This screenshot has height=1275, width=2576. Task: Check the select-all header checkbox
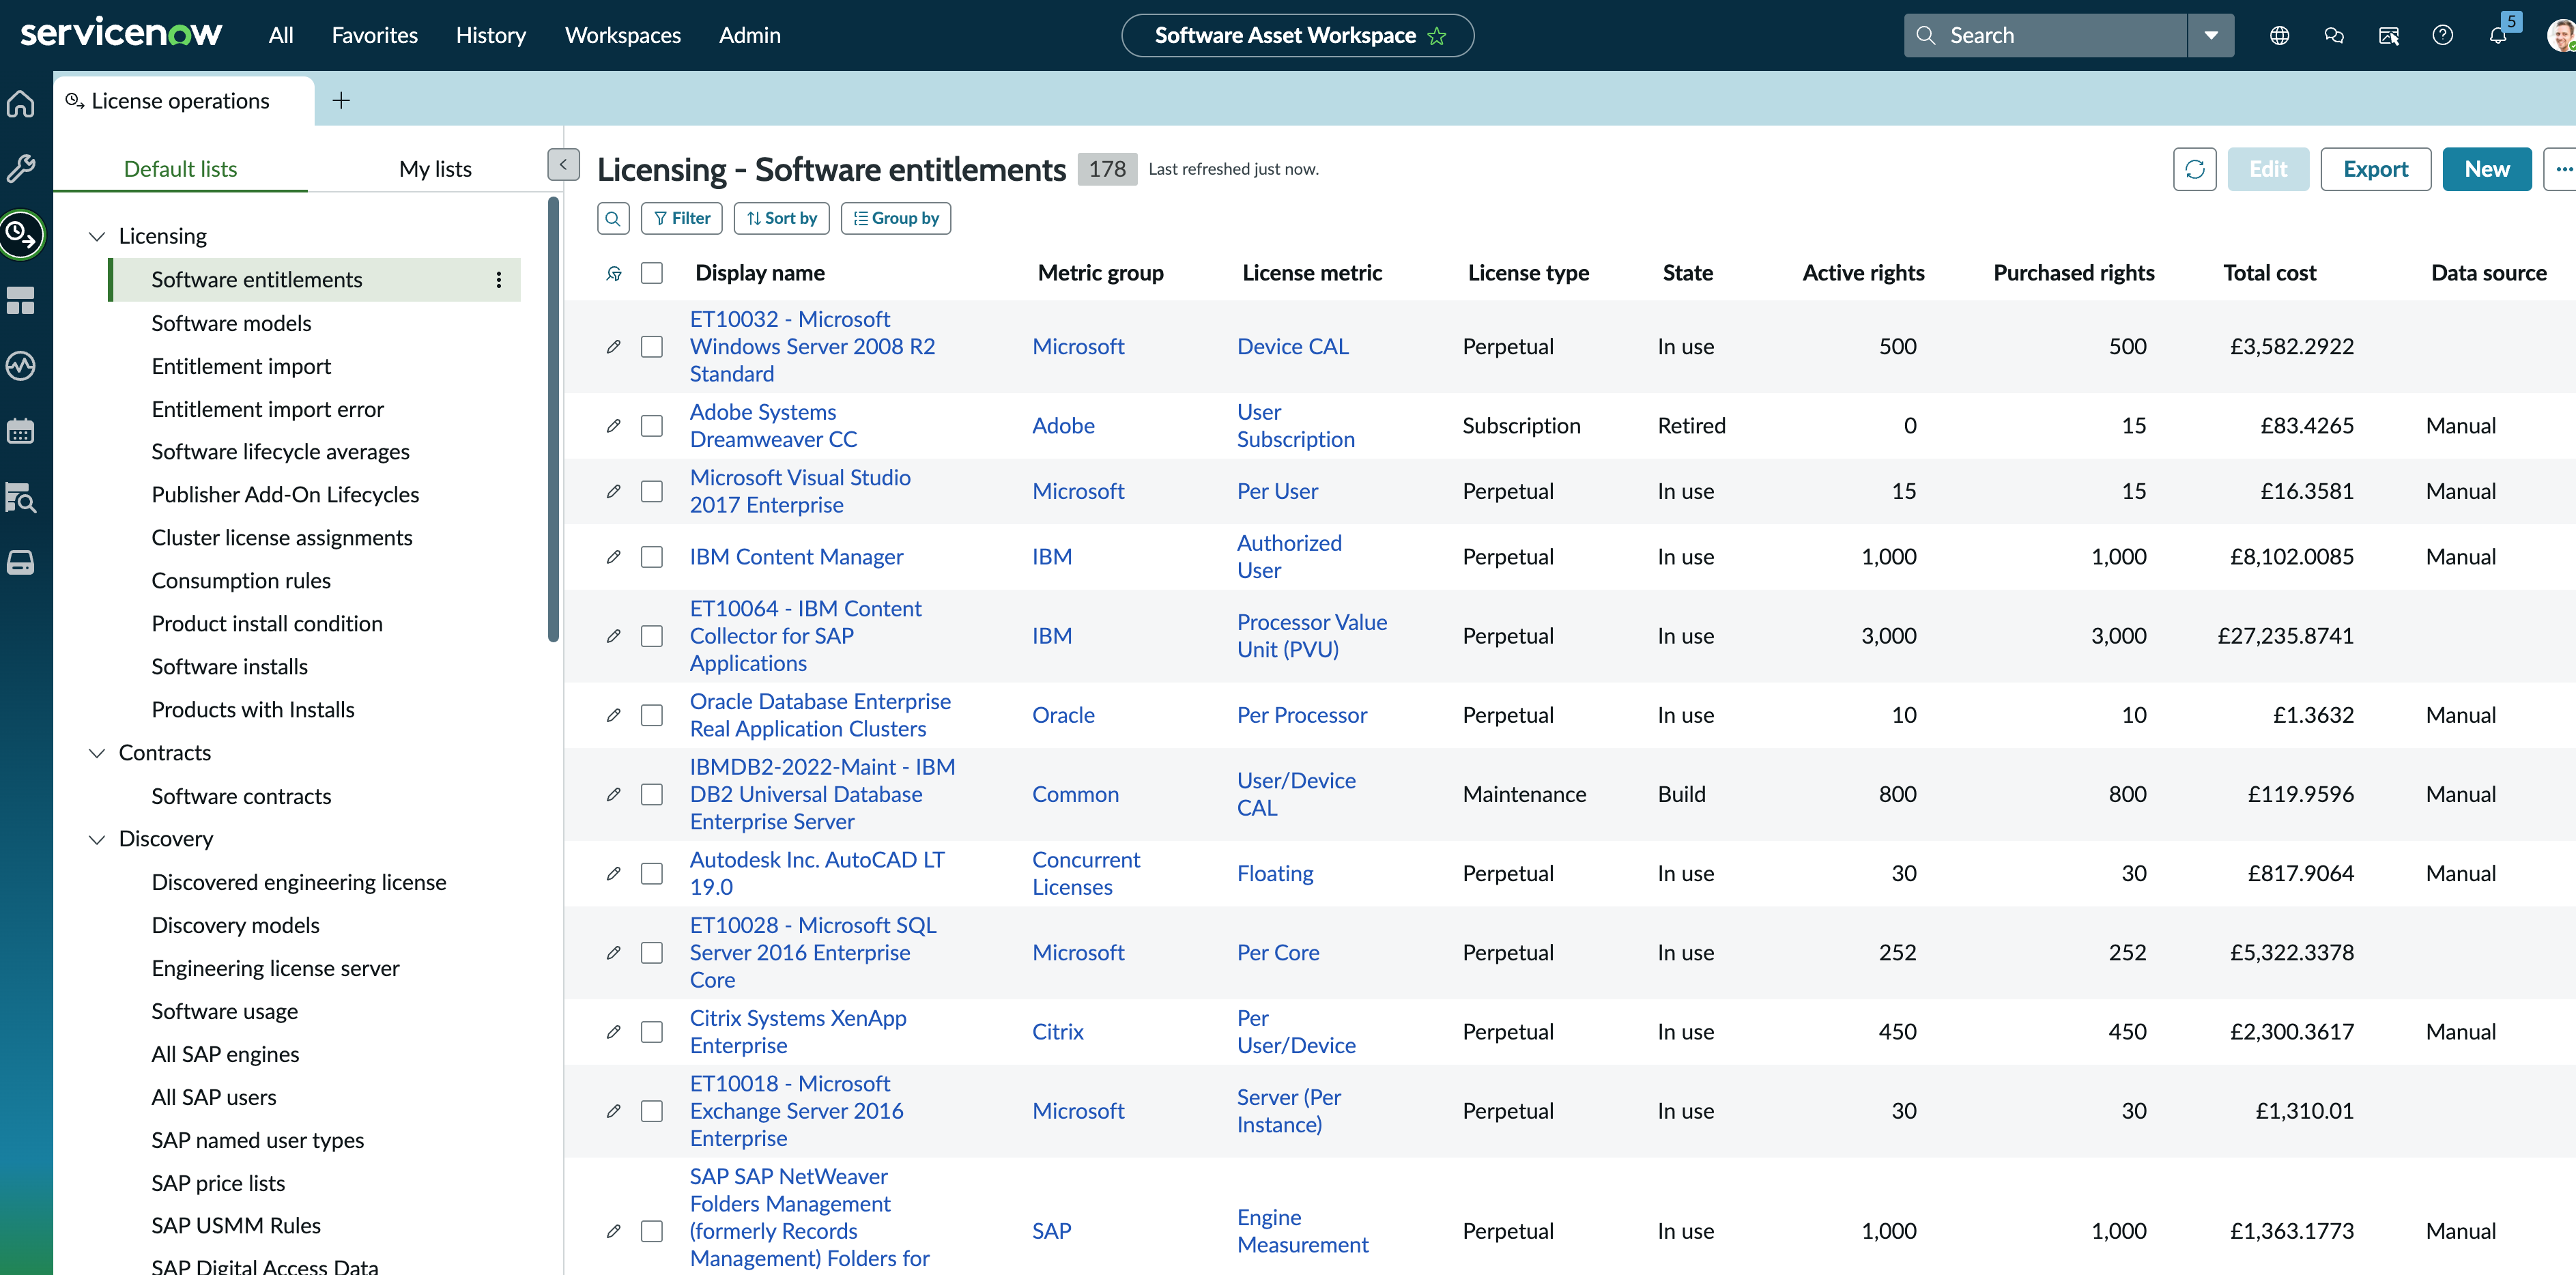[652, 273]
